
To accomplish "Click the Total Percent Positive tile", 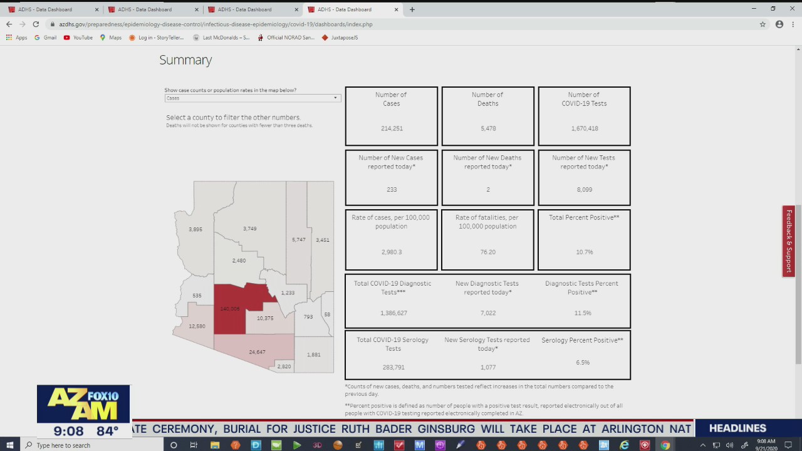I will (585, 240).
